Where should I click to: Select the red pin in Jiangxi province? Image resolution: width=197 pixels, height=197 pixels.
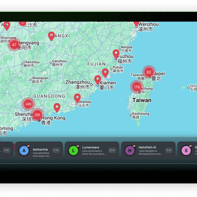[51, 36]
